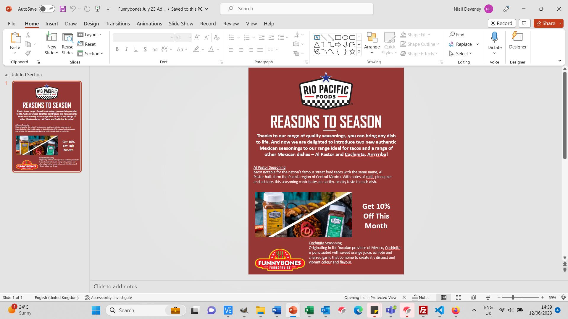Image resolution: width=568 pixels, height=319 pixels.
Task: Click the Cut scissors icon
Action: coord(28,35)
